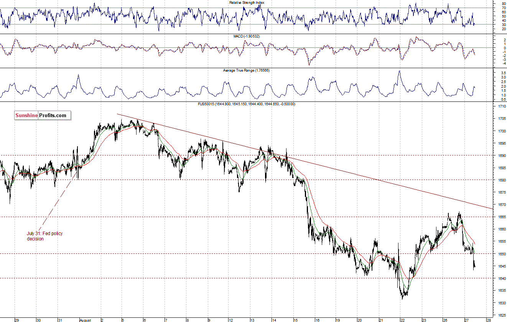Click price axis label 1650

click(502, 254)
